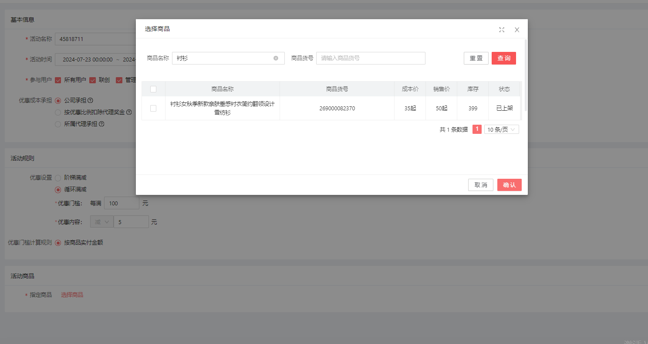Toggle the 所有用户 checkbox
Viewport: 648px width, 344px height.
[58, 80]
